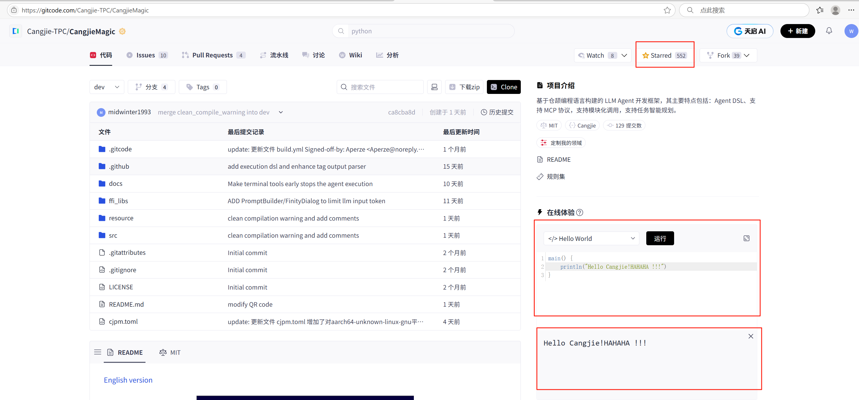The height and width of the screenshot is (400, 859).
Task: Click the file view layout icon
Action: [x=434, y=87]
